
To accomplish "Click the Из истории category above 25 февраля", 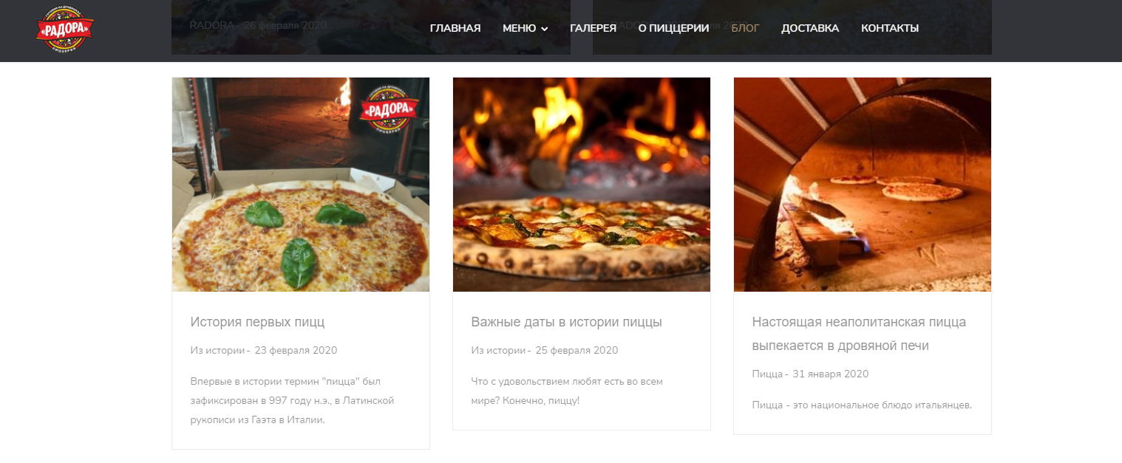I will click(498, 351).
